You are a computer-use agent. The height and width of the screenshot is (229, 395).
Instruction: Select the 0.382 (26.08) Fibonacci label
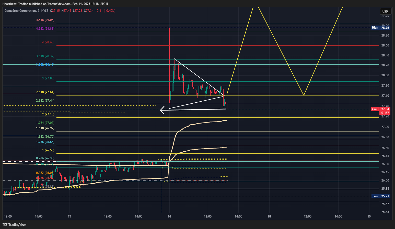click(x=45, y=173)
